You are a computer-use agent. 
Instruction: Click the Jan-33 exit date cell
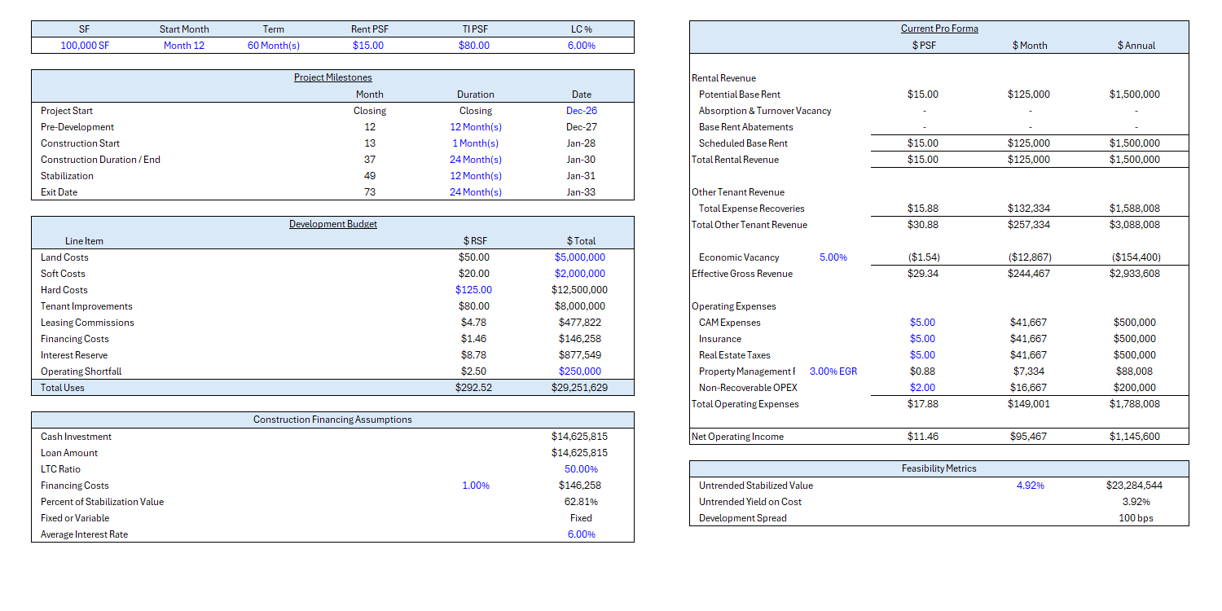tap(582, 192)
